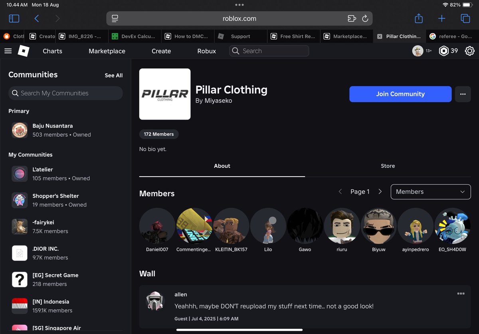Open the extensions icon in the address bar

(351, 18)
